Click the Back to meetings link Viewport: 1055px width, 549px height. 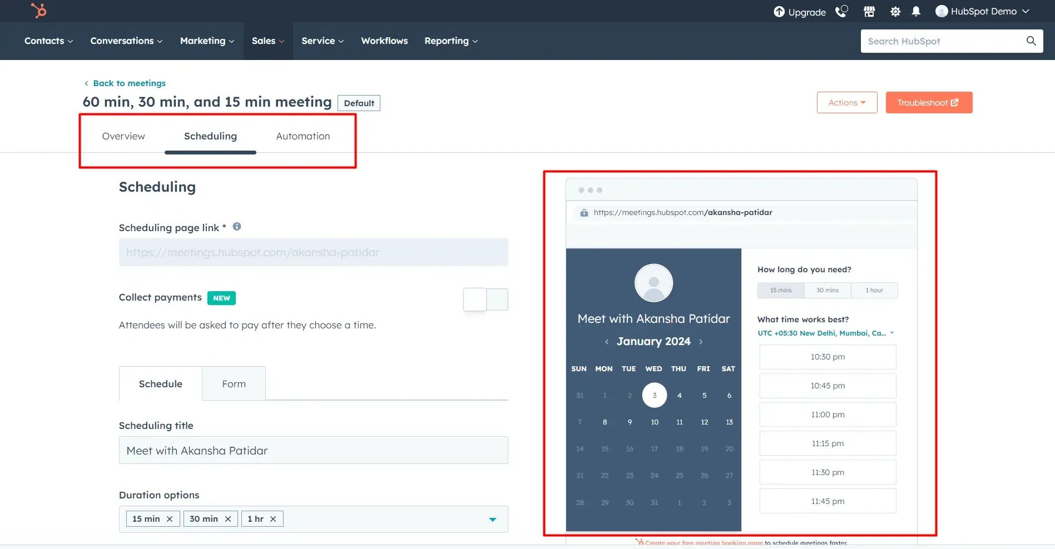coord(129,83)
